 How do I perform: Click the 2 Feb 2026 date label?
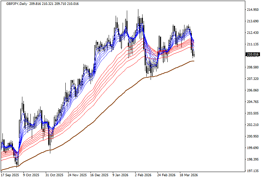click(x=143, y=175)
